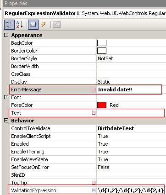
Task: Click marker icon beside ErrorMessage
Action: (x=94, y=90)
